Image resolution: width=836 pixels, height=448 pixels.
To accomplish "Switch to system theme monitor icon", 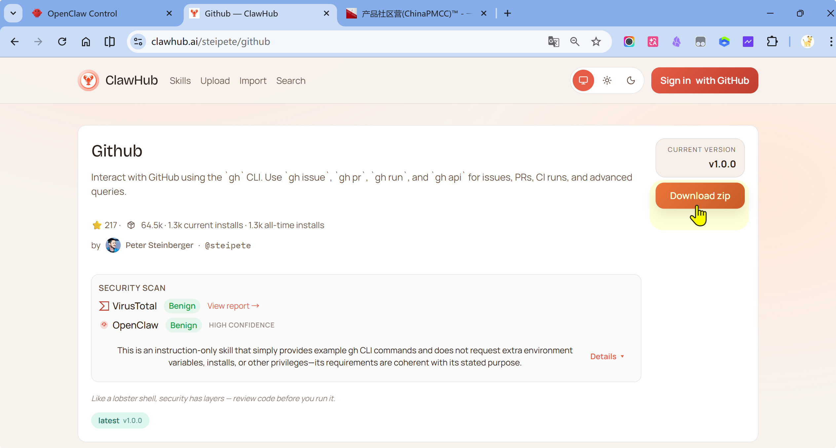I will click(583, 80).
